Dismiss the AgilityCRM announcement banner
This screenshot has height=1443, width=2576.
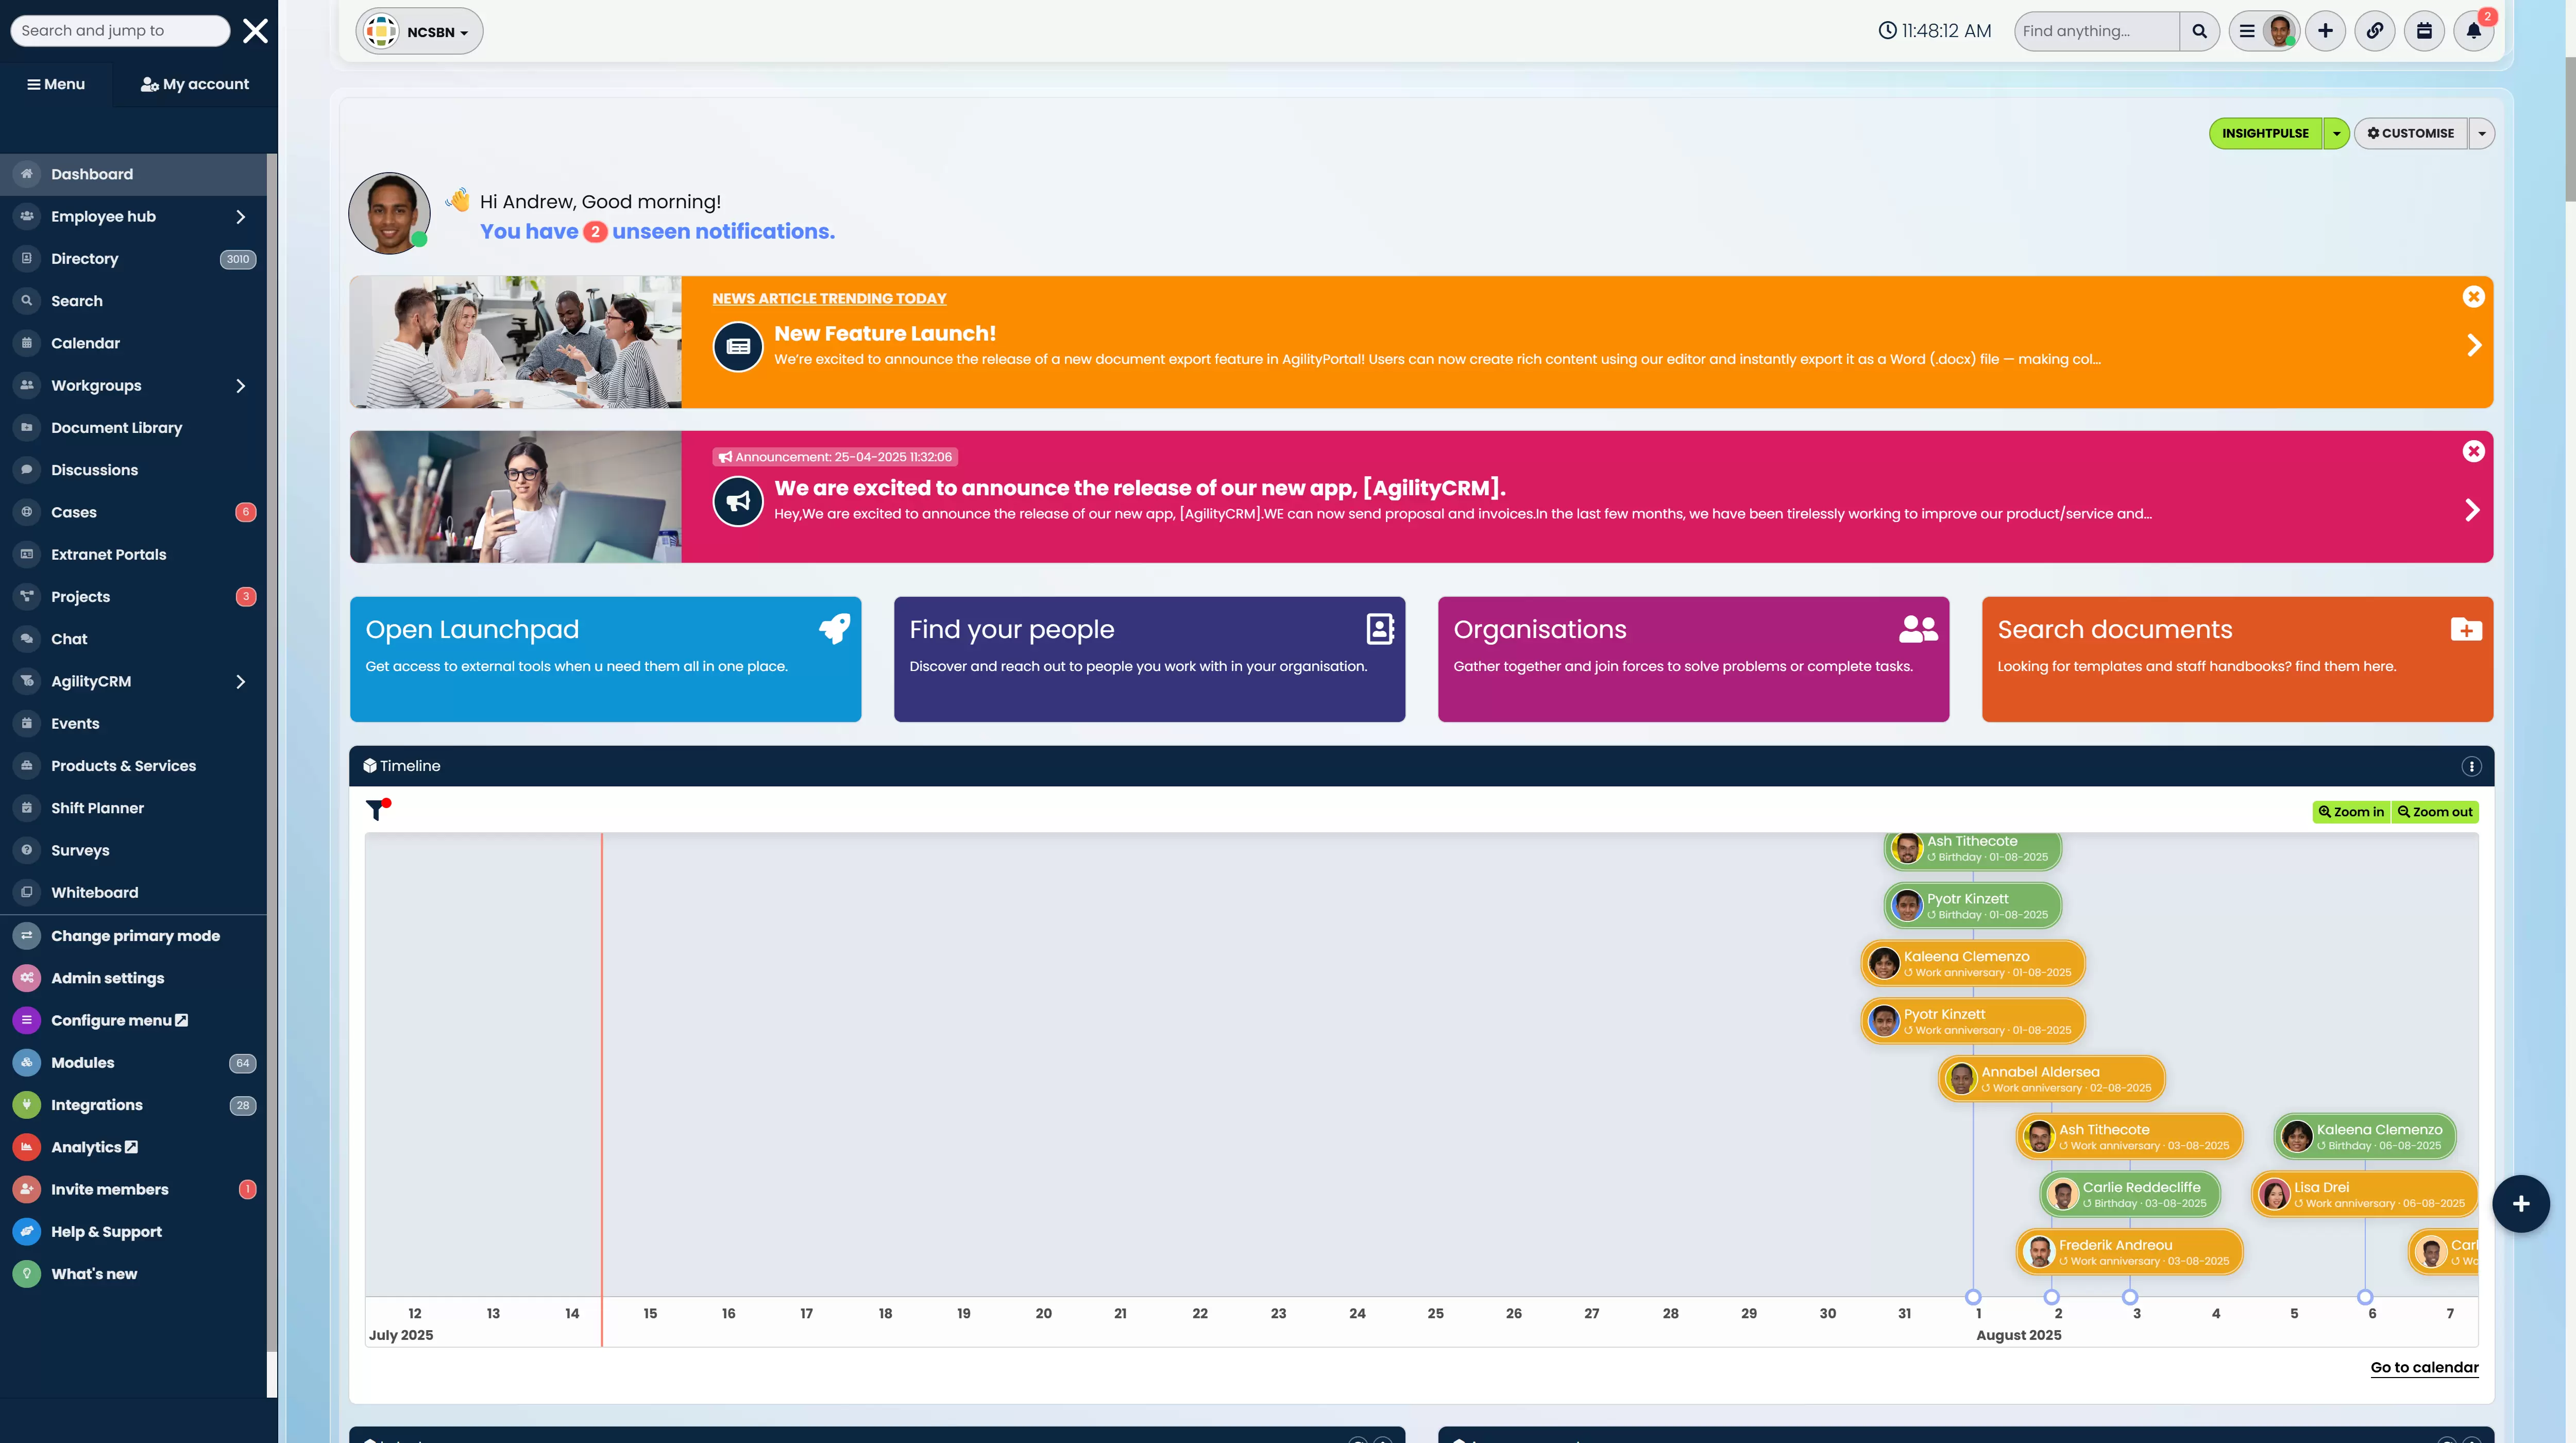pos(2473,451)
